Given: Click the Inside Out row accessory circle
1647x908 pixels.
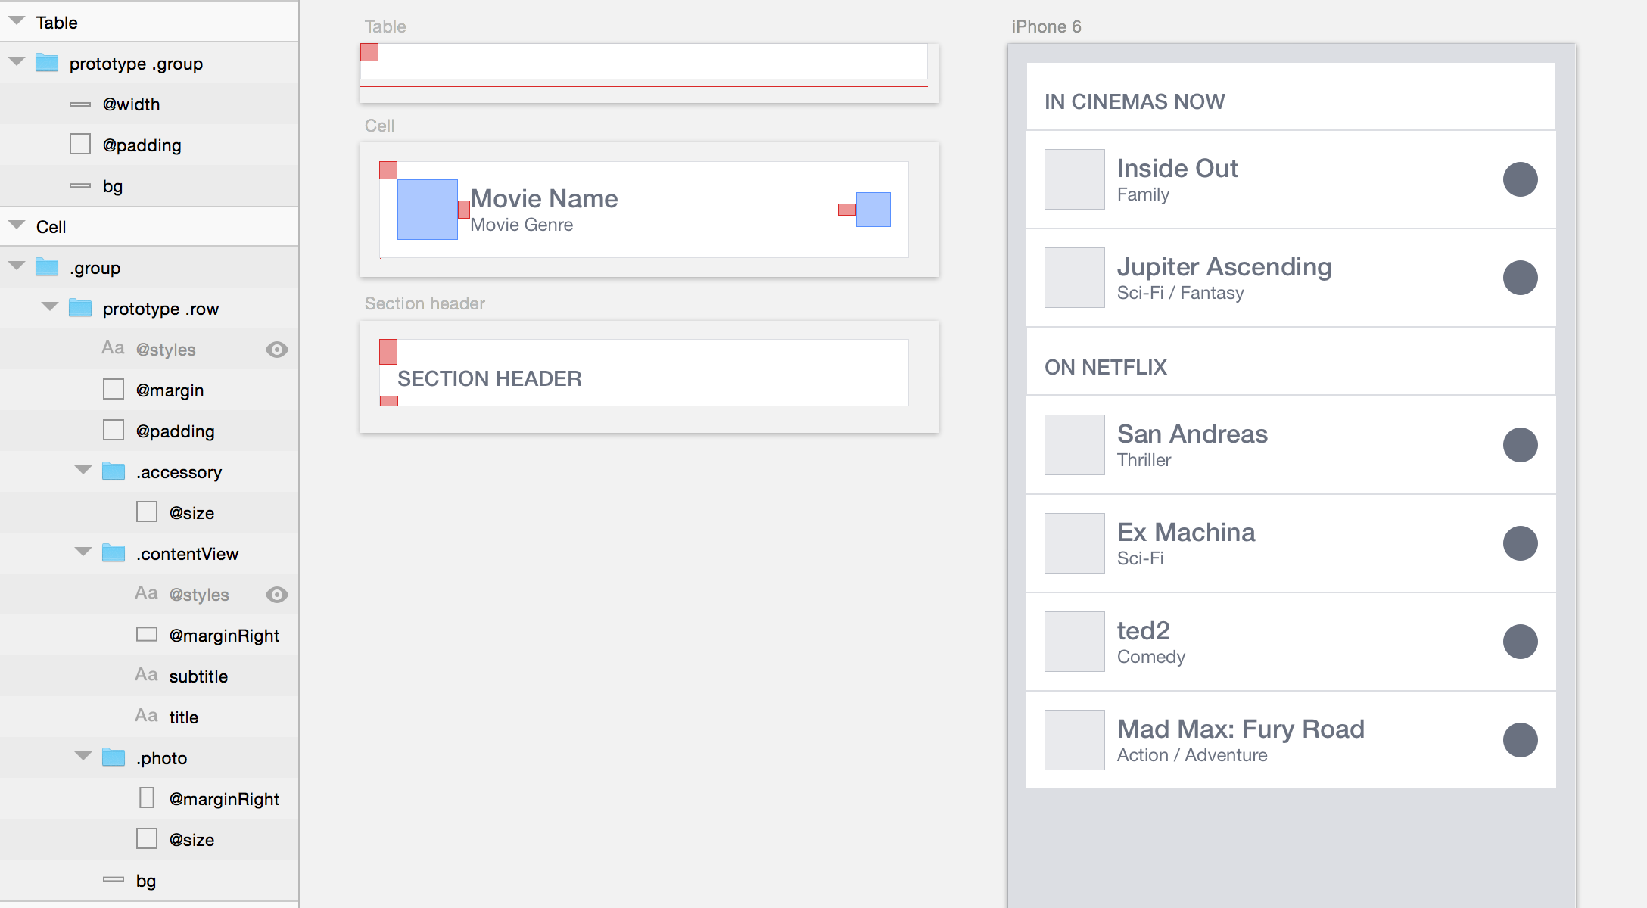Looking at the screenshot, I should click(x=1520, y=179).
